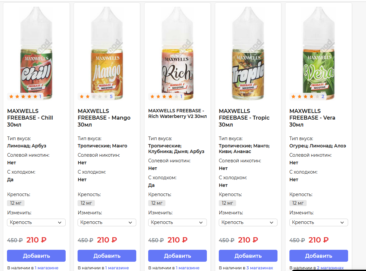Click the '3 магазинах' availability link
Image resolution: width=366 pixels, height=271 pixels.
260,268
